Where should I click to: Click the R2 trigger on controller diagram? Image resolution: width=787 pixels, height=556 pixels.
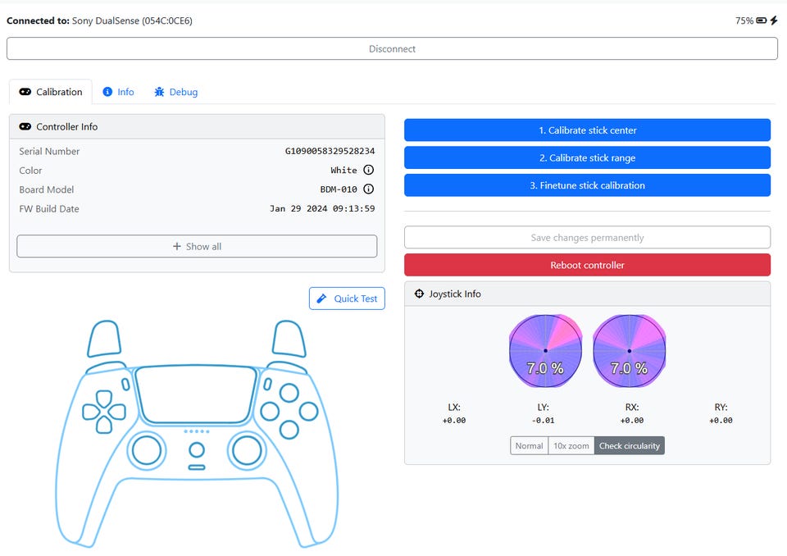point(289,339)
